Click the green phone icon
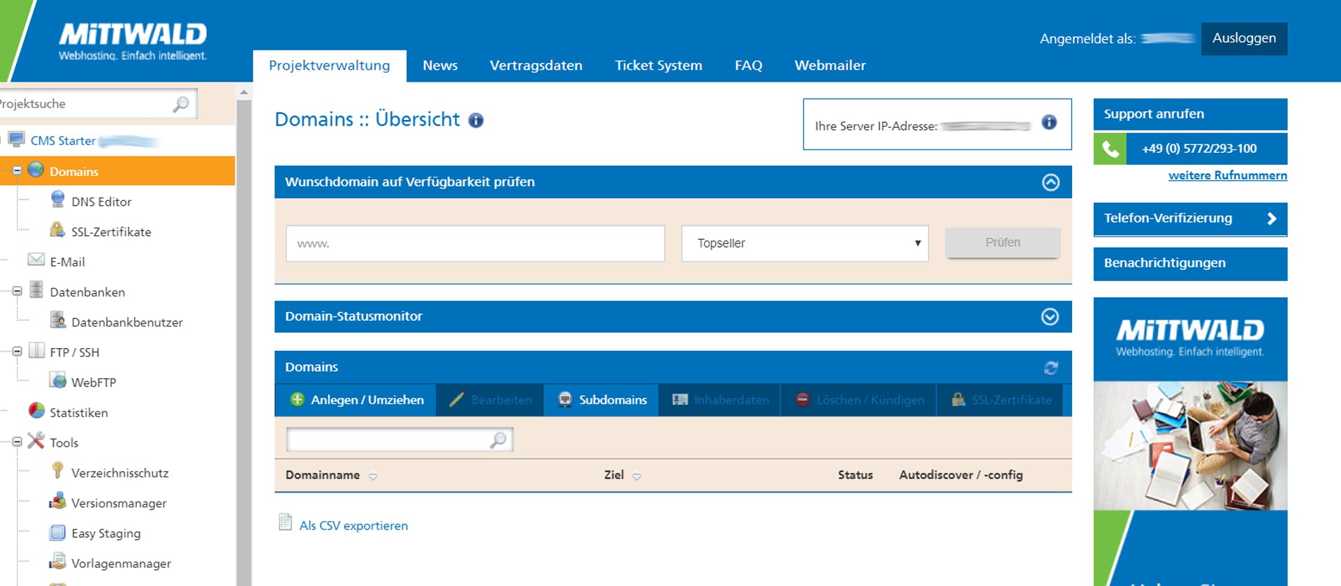1341x586 pixels. [1110, 149]
